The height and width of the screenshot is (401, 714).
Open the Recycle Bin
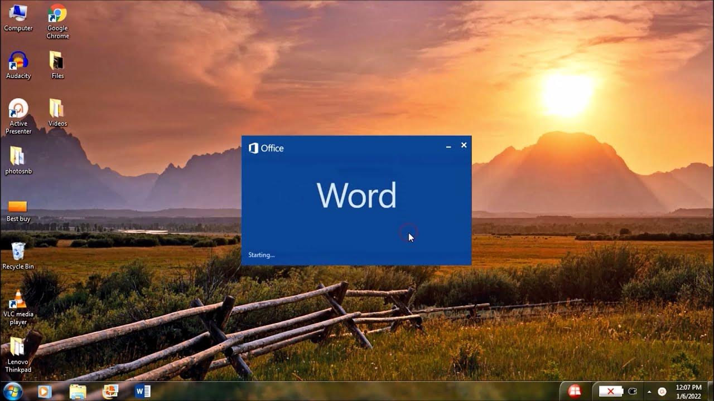[18, 256]
